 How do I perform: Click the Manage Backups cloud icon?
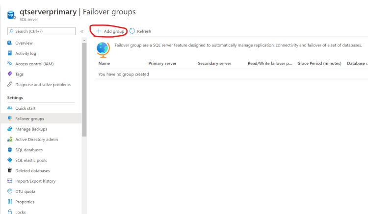click(10, 129)
